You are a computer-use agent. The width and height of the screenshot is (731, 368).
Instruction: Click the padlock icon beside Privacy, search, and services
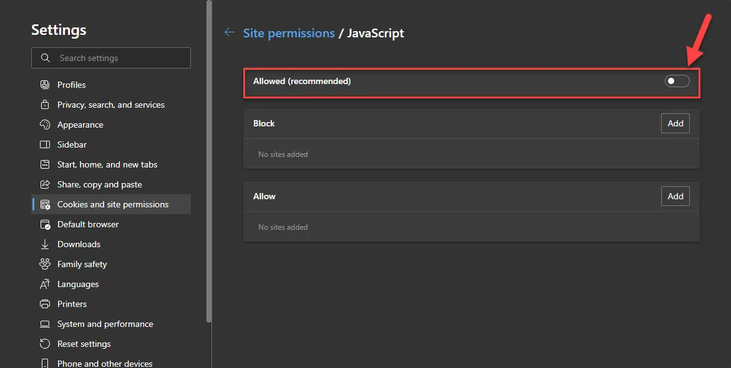click(x=45, y=105)
